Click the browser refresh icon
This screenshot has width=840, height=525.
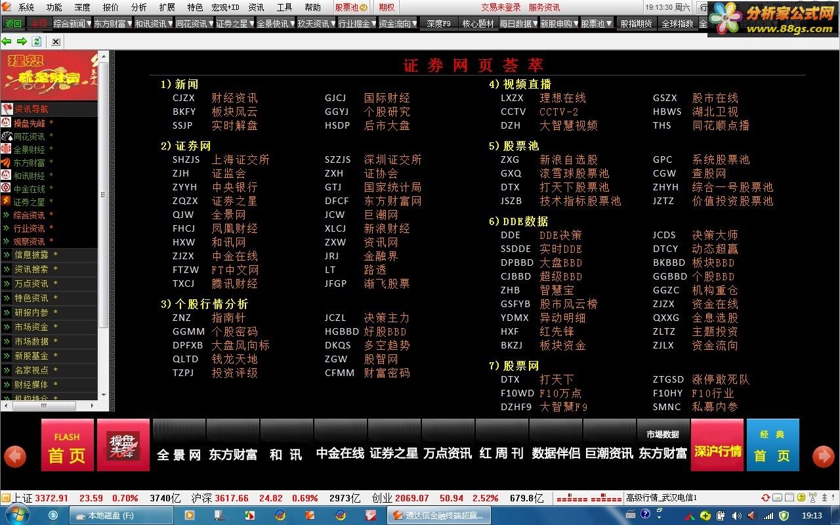click(37, 41)
